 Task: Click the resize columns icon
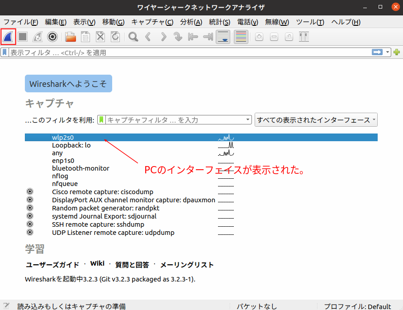(x=304, y=37)
